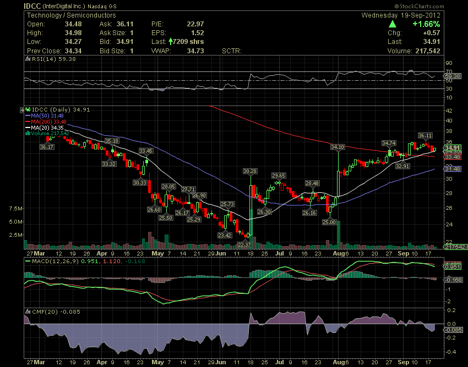468x367 pixels.
Task: Click the green arrow before 7209 shrs
Action: pos(171,41)
